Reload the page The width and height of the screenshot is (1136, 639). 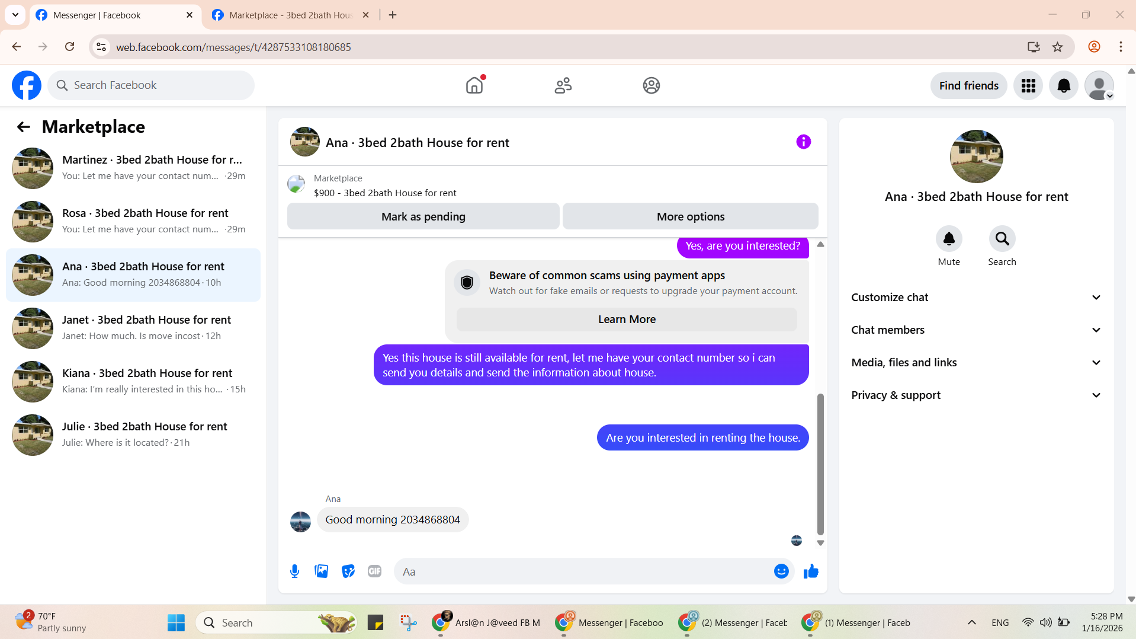click(x=69, y=47)
